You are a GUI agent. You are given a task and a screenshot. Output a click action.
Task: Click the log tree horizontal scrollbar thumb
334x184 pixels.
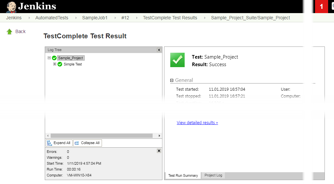coord(102,136)
